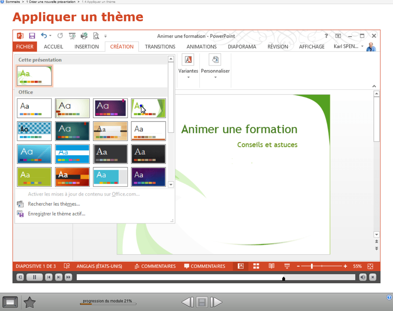
Task: Open the TRANSITIONS ribbon tab
Action: click(160, 46)
